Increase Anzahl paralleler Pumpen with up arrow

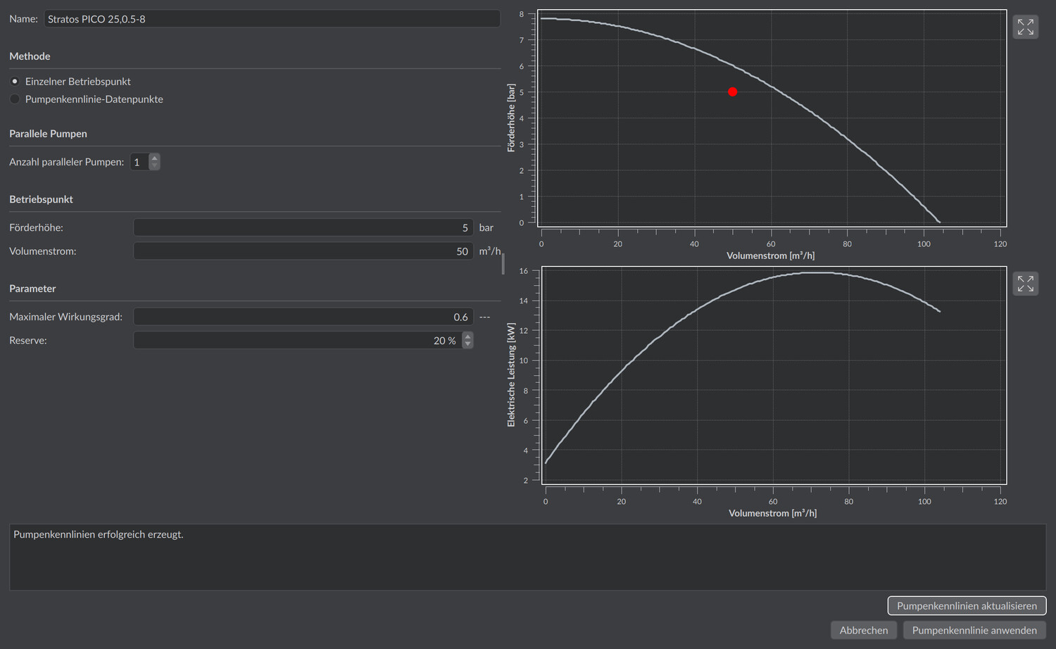point(154,158)
